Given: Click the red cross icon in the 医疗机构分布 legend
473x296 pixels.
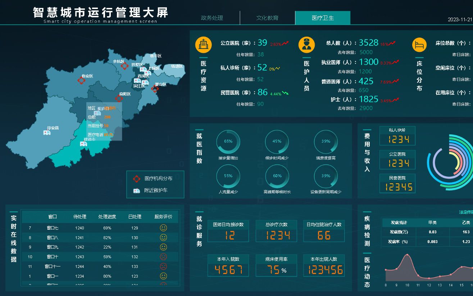Looking at the screenshot, I should pos(136,178).
